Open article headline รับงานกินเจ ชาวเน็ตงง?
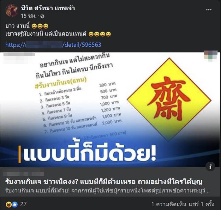Viewport: 221px width, 210px height. pyautogui.click(x=104, y=182)
